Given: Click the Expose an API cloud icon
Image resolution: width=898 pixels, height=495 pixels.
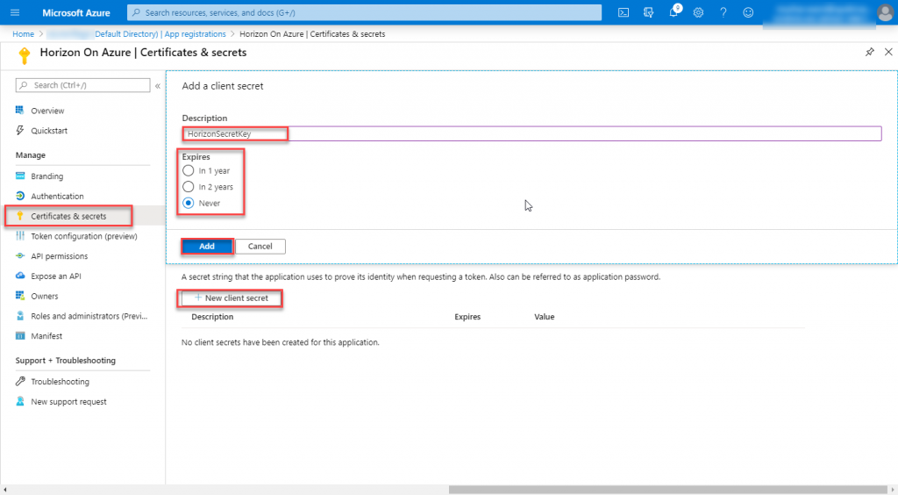Looking at the screenshot, I should click(20, 276).
